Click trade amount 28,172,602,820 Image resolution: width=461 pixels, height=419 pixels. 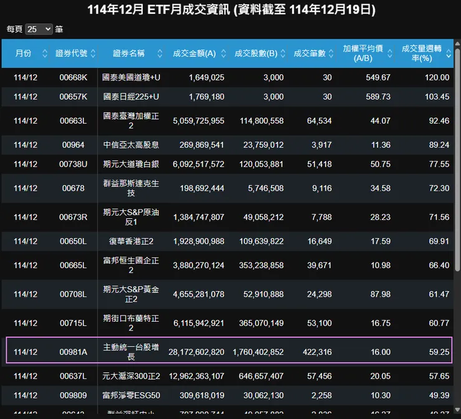pos(196,352)
